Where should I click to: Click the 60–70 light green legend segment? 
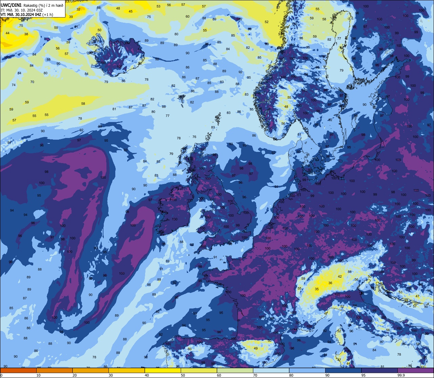(235, 371)
